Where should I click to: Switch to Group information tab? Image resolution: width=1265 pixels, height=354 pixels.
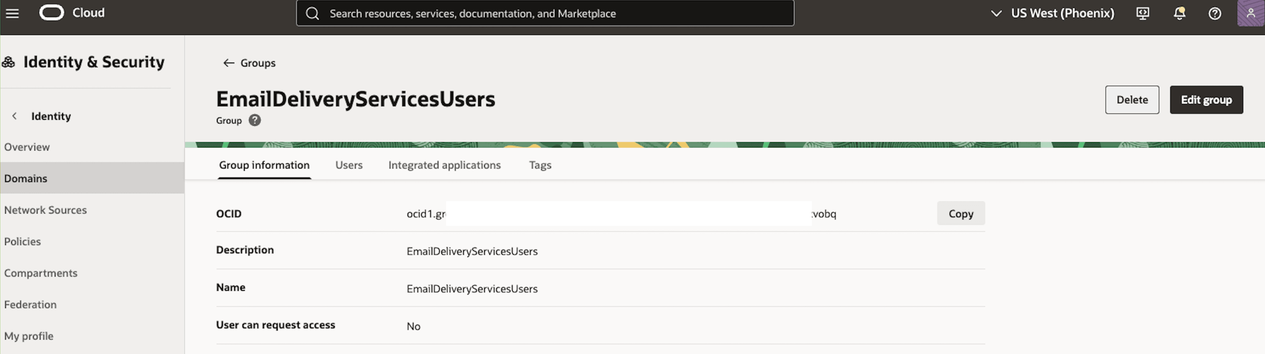[264, 165]
